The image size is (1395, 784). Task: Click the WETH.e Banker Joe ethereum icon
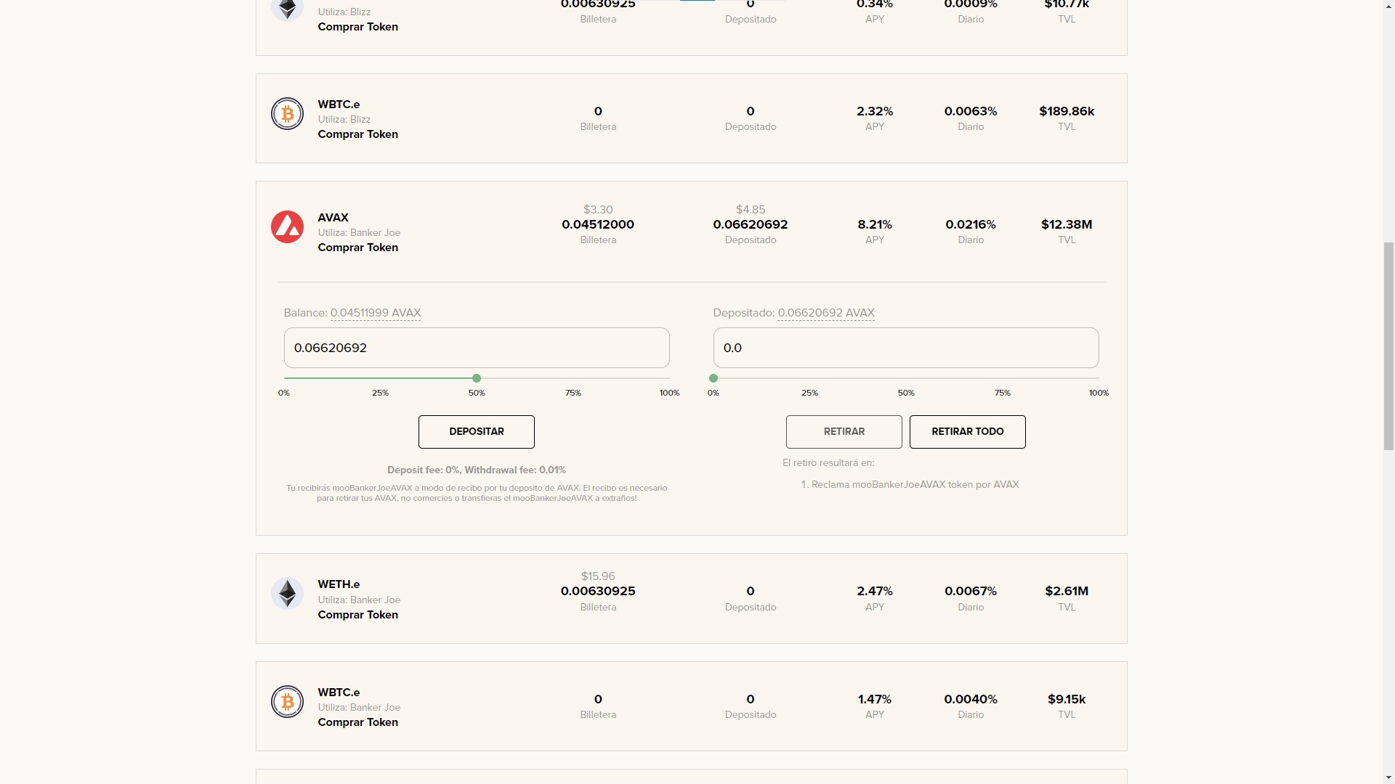tap(287, 594)
